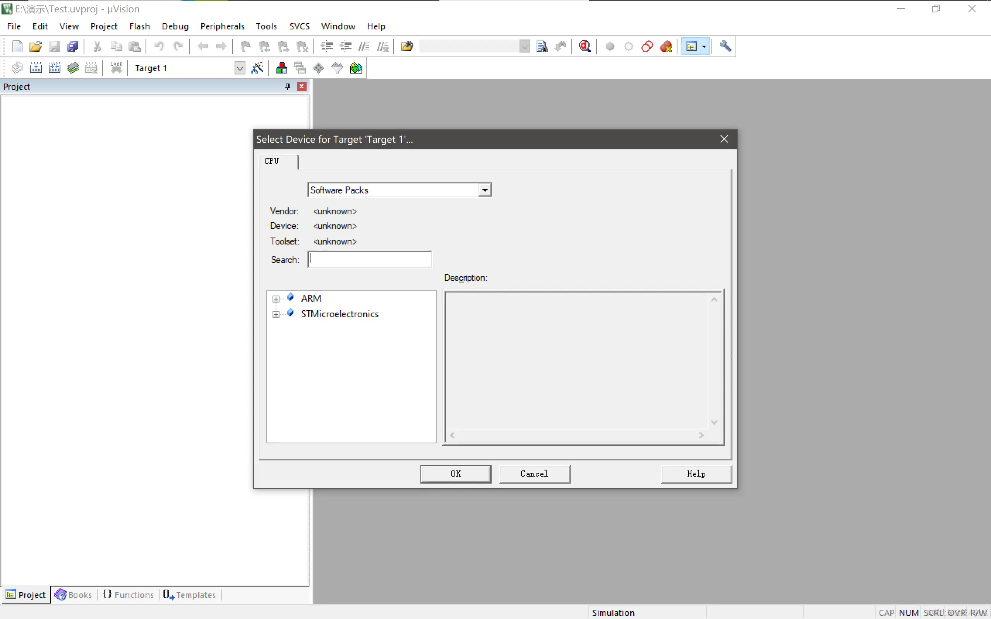
Task: Click the Manage Run-Time Environment diamond icon
Action: point(319,68)
